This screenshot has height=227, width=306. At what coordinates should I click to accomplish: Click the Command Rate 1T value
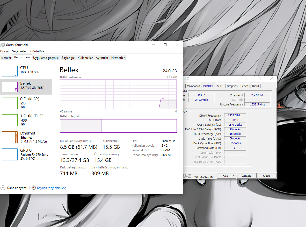(235, 148)
